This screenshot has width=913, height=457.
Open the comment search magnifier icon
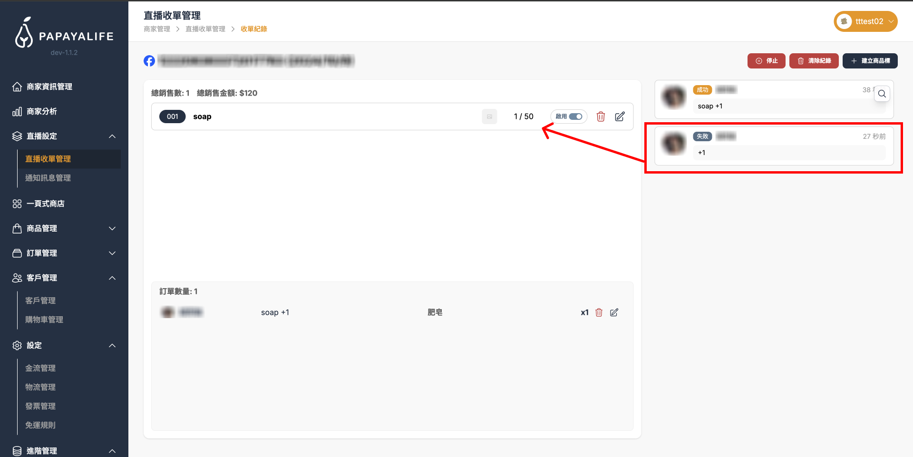[882, 94]
